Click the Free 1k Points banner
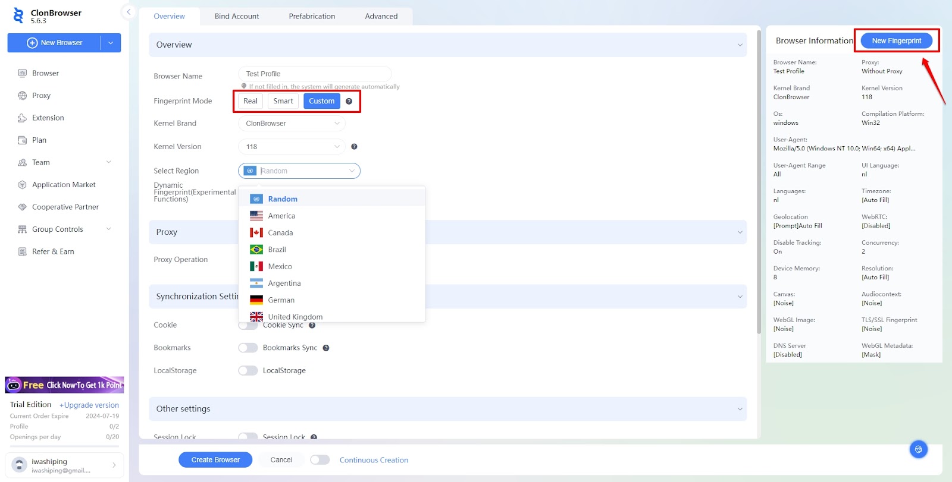Viewport: 952px width, 482px height. pos(65,385)
